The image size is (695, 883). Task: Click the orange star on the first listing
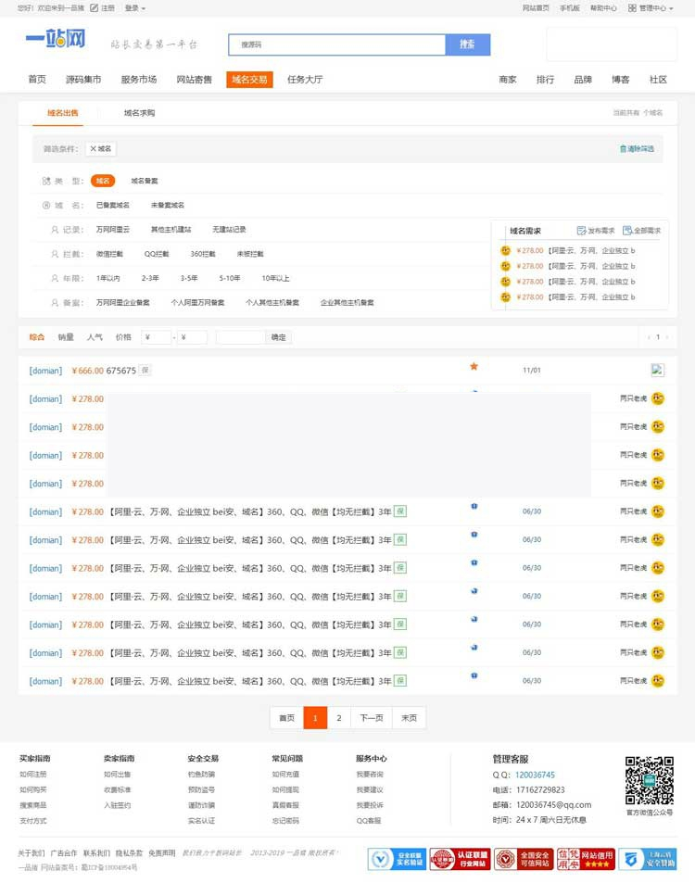click(474, 367)
